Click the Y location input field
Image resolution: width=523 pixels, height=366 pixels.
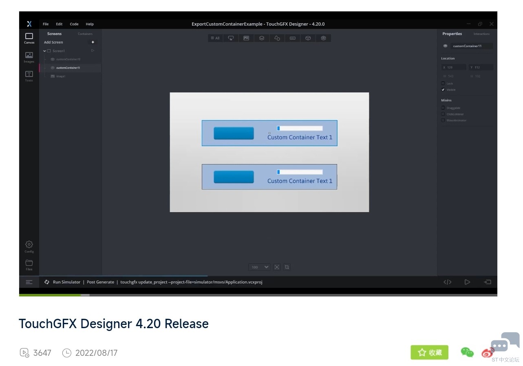point(481,67)
